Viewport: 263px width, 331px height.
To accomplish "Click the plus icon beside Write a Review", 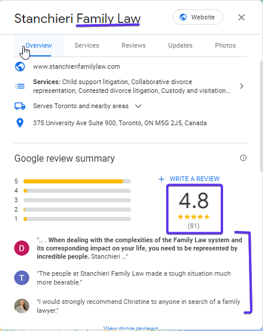I will point(161,179).
